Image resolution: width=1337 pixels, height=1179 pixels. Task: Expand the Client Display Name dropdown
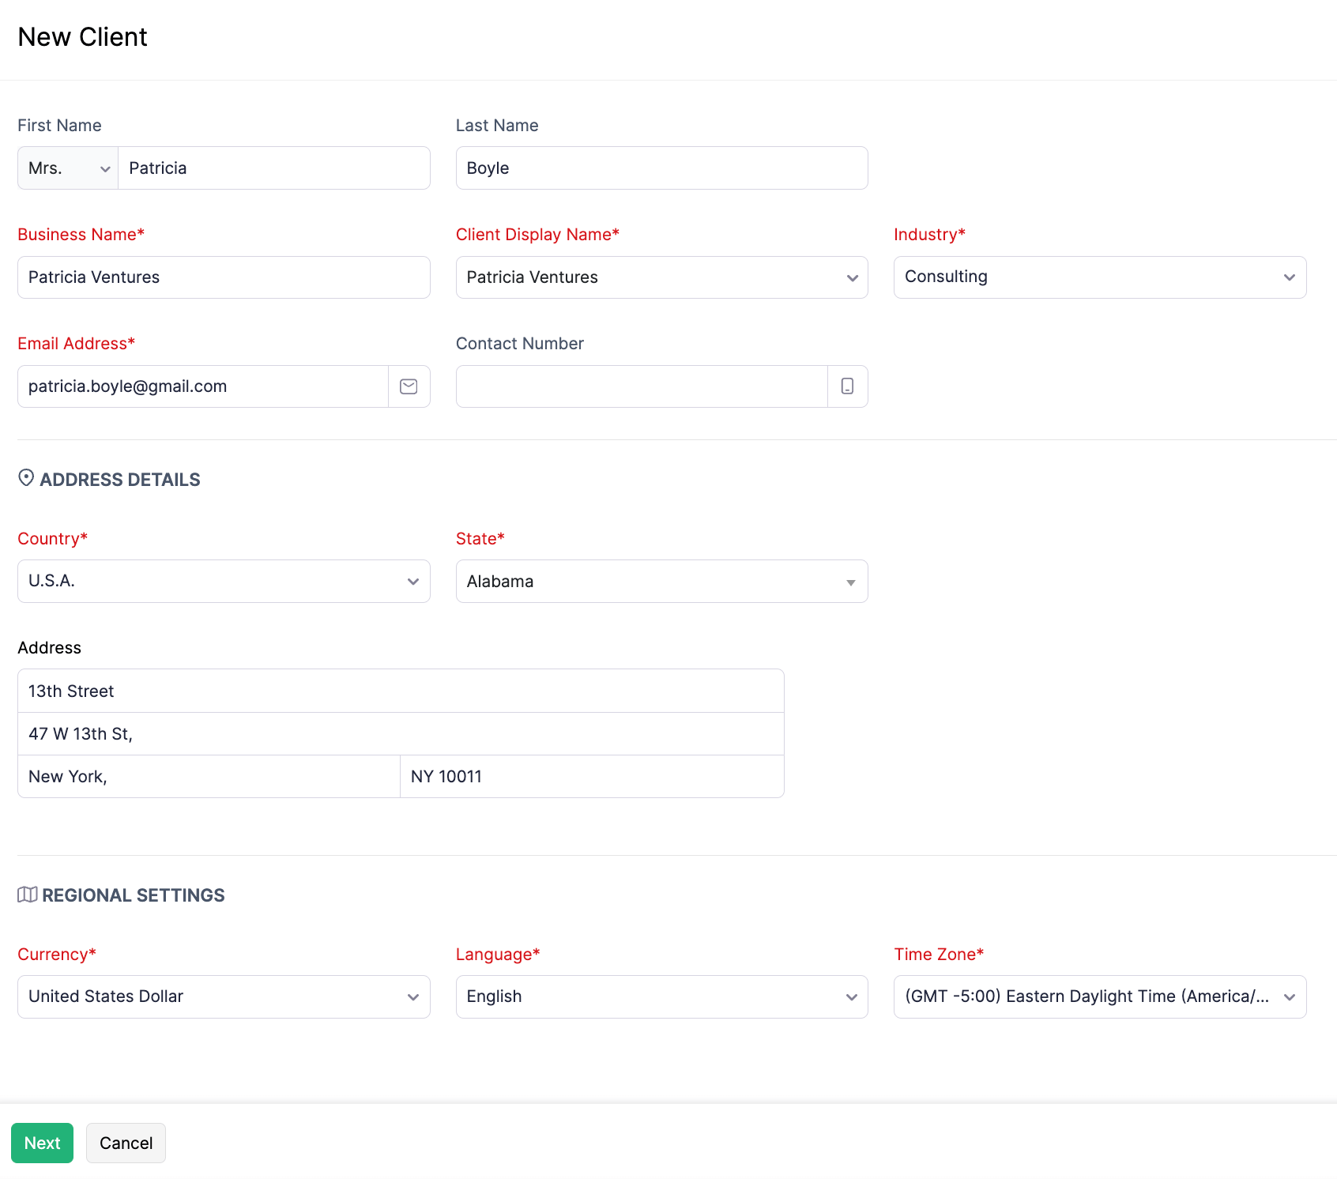coord(852,277)
